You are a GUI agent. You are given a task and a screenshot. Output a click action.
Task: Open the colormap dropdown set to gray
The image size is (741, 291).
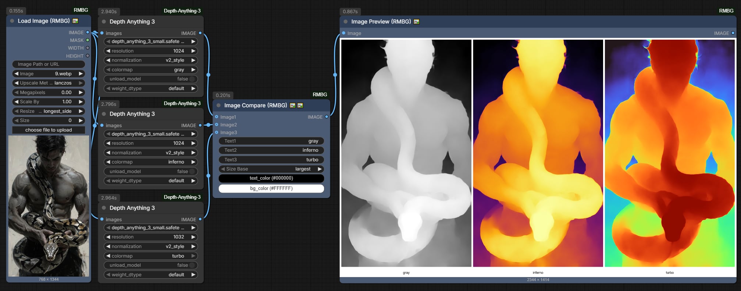click(x=151, y=70)
